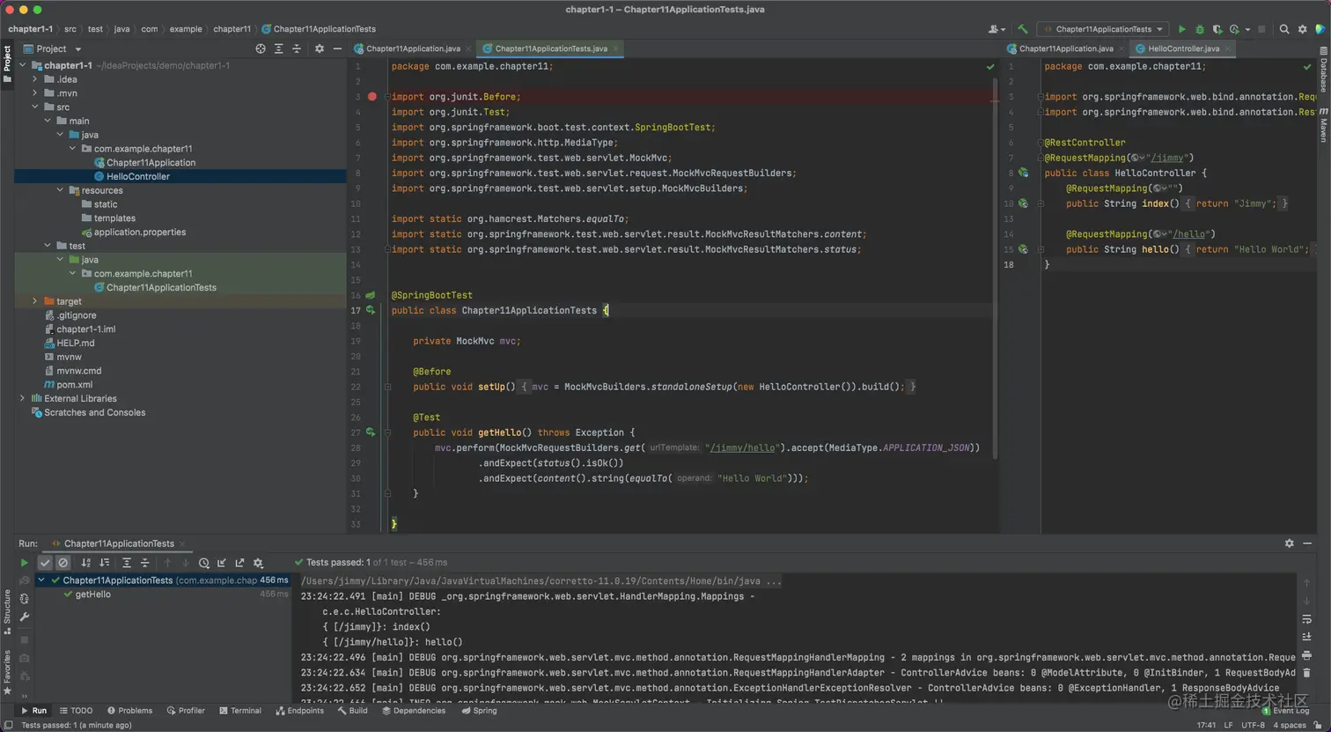Expand the target folder

click(35, 301)
